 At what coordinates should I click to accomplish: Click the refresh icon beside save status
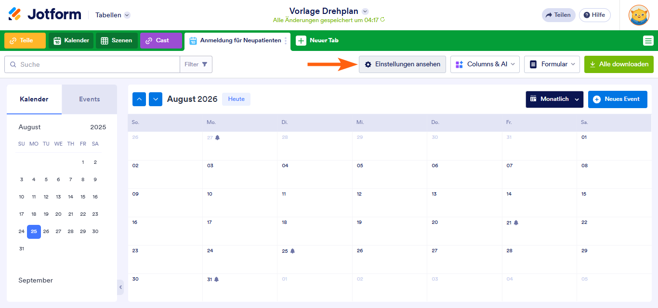(x=382, y=20)
